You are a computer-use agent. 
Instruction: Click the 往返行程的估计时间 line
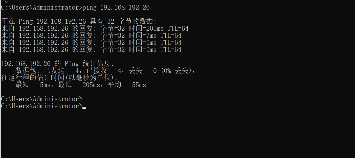(x=59, y=78)
